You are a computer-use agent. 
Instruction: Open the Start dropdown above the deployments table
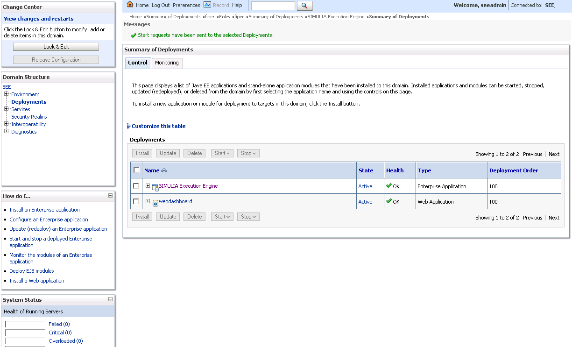click(x=222, y=153)
